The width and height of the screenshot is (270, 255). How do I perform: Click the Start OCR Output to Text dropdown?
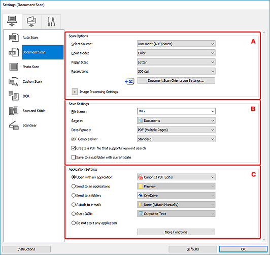(x=176, y=214)
